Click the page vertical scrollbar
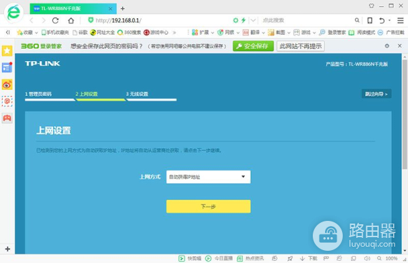Image resolution: width=408 pixels, height=263 pixels. (x=405, y=114)
